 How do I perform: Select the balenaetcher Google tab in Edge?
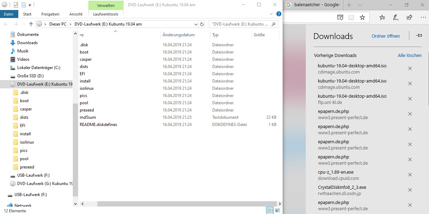(313, 5)
